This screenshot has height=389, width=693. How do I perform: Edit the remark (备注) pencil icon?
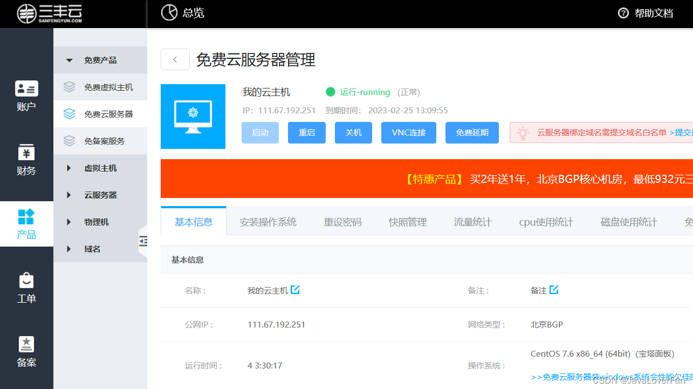(554, 290)
